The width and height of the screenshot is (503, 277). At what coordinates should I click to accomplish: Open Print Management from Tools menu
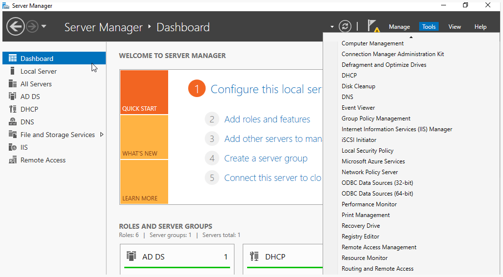[x=366, y=215]
